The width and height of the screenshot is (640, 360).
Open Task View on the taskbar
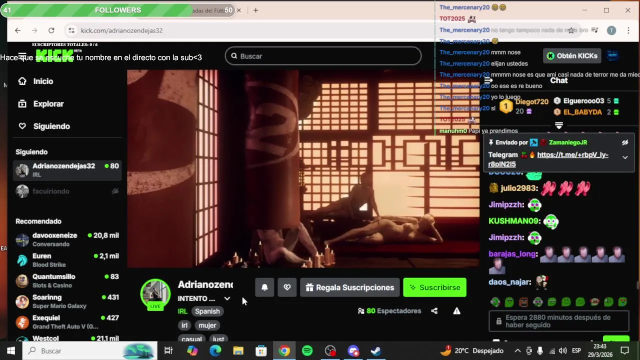(168, 351)
